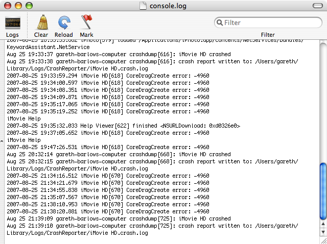Select the 19:37:05.652 CoreDragCreate error line
Screen dimensions: 327x244
[108, 133]
